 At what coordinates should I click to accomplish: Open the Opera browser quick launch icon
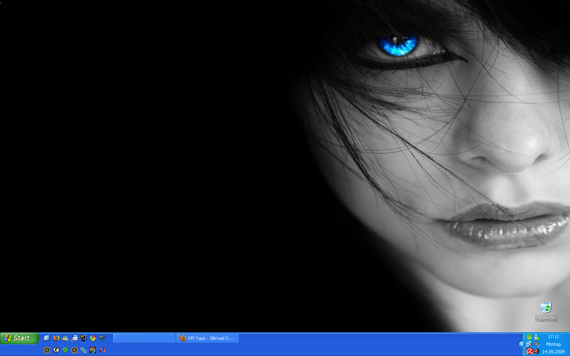coord(102,350)
